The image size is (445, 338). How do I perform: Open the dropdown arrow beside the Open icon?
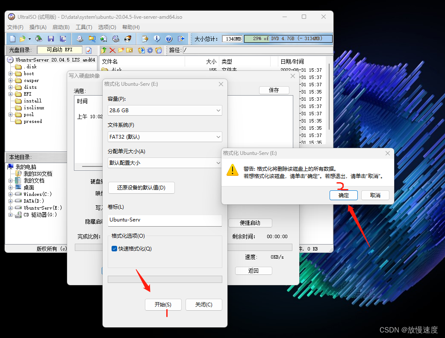tap(29, 39)
